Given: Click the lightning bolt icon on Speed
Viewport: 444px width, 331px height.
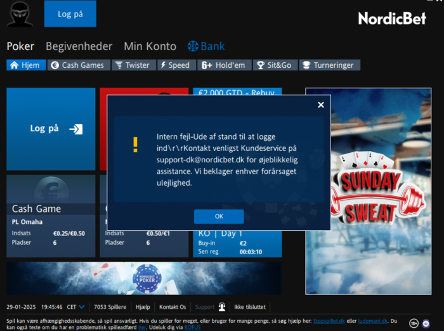Looking at the screenshot, I should [163, 65].
